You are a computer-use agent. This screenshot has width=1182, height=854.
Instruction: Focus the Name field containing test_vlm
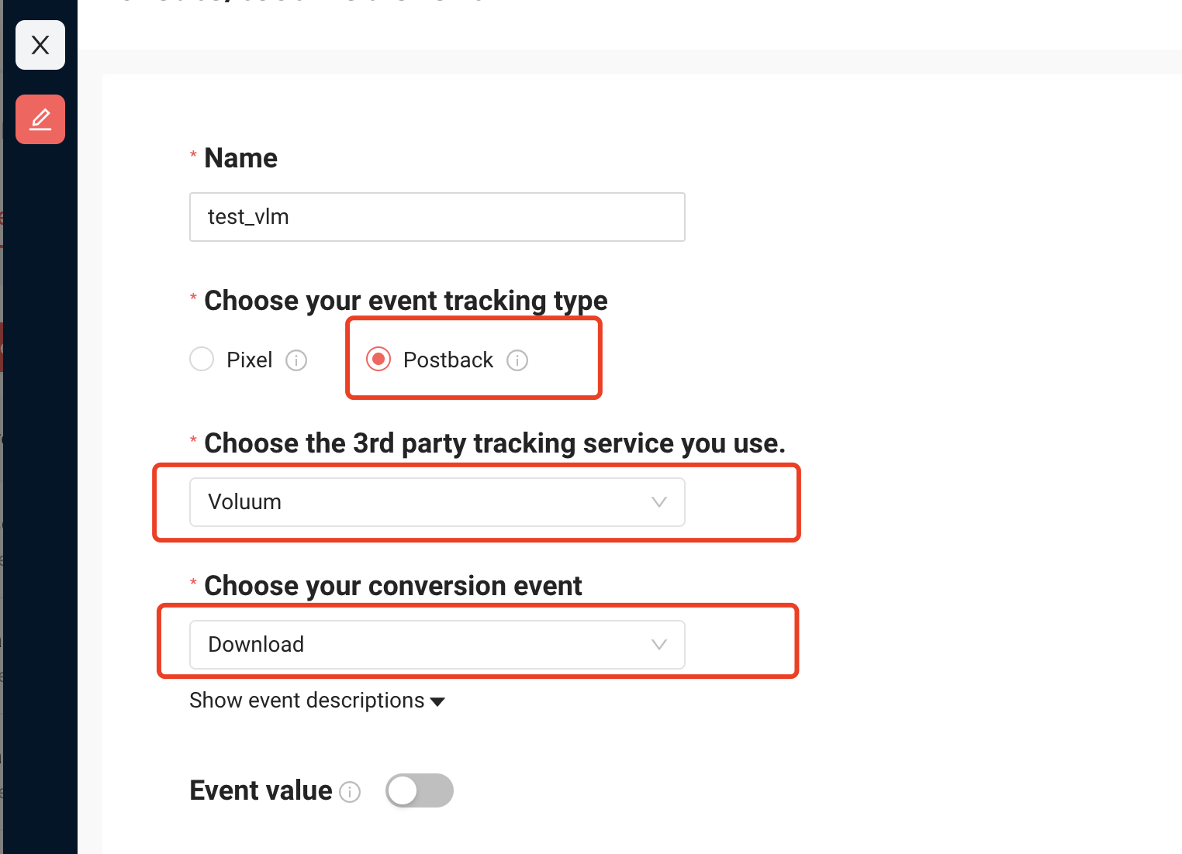437,217
